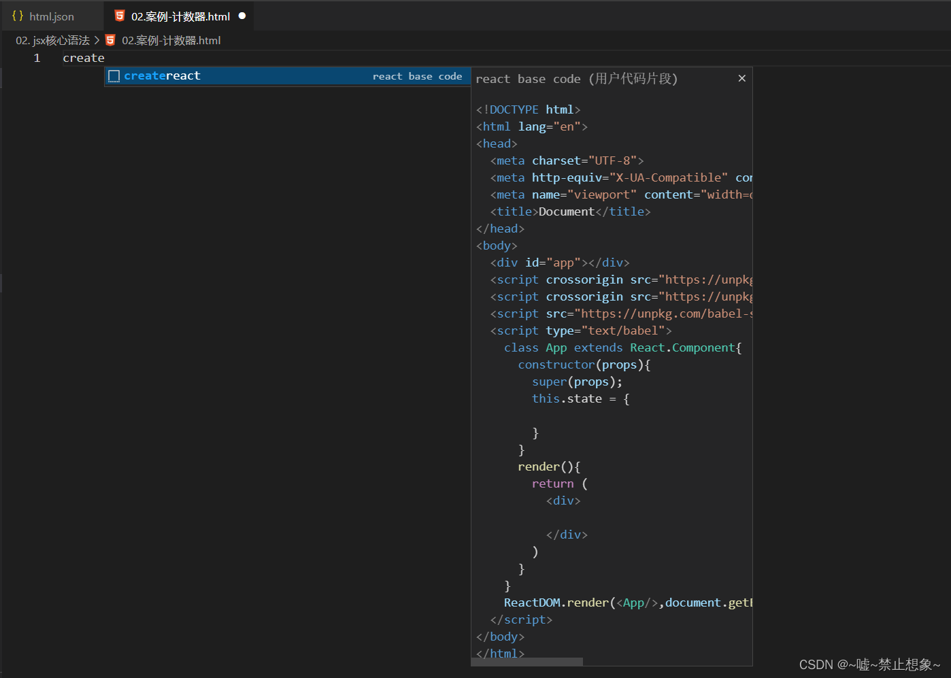
Task: Click the '<html lang="en">' preview line
Action: 531,126
